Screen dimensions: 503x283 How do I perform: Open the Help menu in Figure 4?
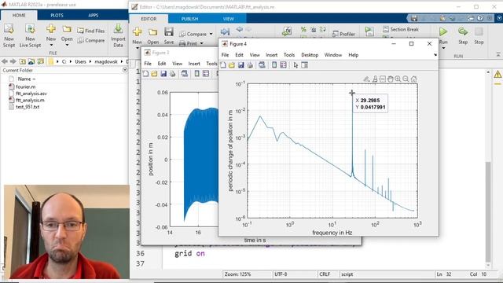(353, 55)
